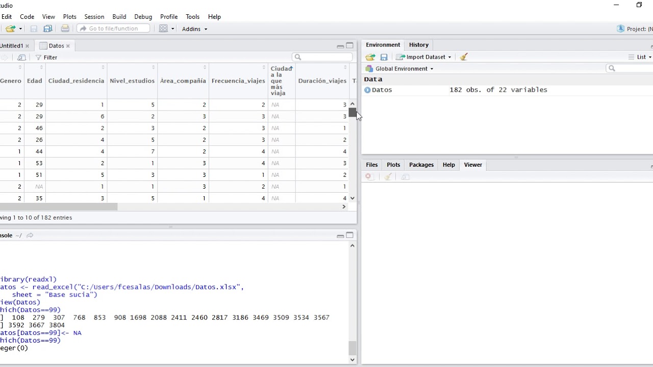The height and width of the screenshot is (367, 653).
Task: Sort by the Frecuencia_viajes column header
Action: (x=238, y=81)
